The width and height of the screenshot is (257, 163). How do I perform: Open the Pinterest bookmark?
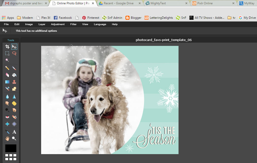pos(91,18)
